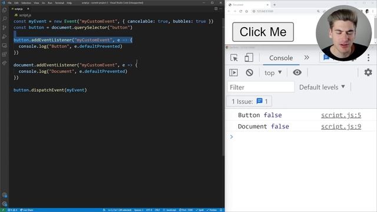Click the remote window status bar indicator
This screenshot has height=212, width=377.
point(3,210)
